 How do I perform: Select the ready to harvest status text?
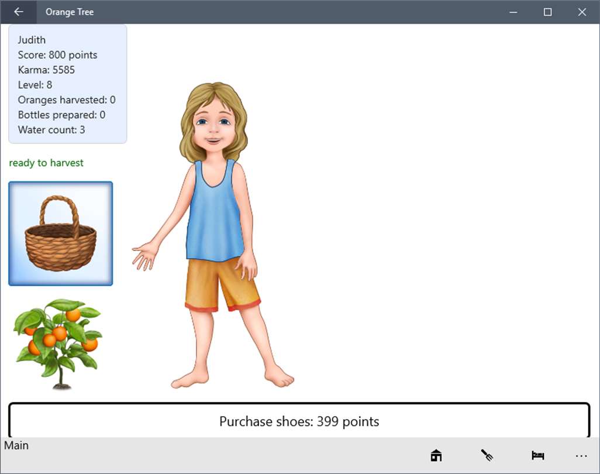[x=46, y=163]
